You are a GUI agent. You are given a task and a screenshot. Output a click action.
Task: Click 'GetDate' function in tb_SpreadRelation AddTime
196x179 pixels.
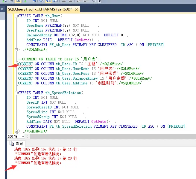point(99,122)
